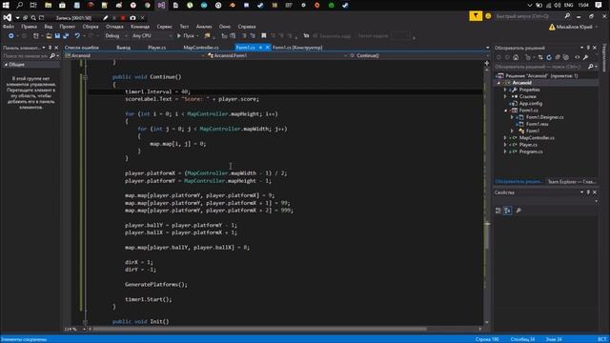Image resolution: width=610 pixels, height=343 pixels.
Task: Switch to the MapController.cs tab
Action: [201, 48]
